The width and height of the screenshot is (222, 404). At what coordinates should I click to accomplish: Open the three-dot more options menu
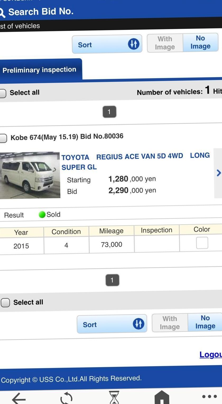(x=209, y=396)
